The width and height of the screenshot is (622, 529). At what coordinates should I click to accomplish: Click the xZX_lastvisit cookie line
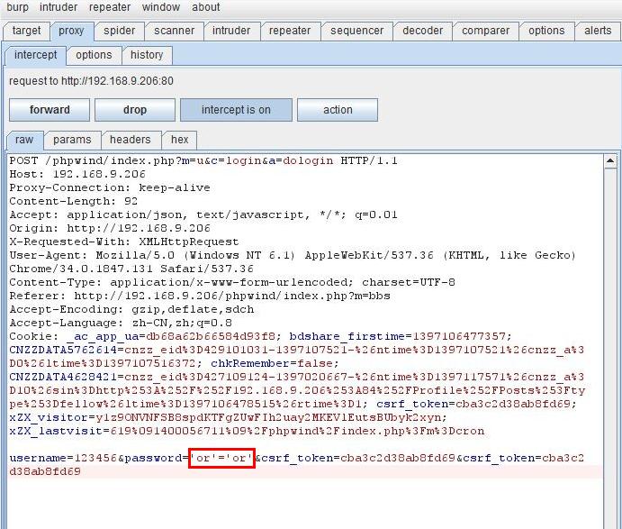pos(247,431)
